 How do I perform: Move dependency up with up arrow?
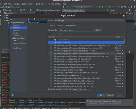[x=55, y=34]
